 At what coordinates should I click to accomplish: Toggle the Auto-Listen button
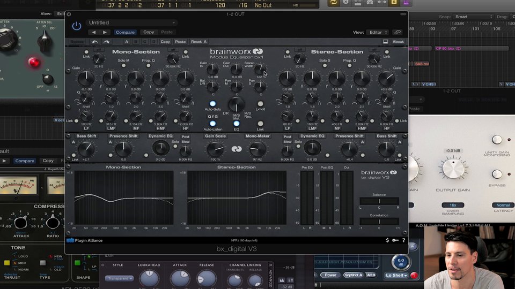tap(212, 124)
